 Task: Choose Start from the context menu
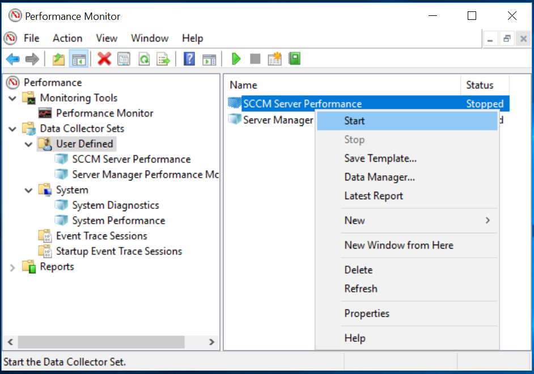[x=408, y=121]
